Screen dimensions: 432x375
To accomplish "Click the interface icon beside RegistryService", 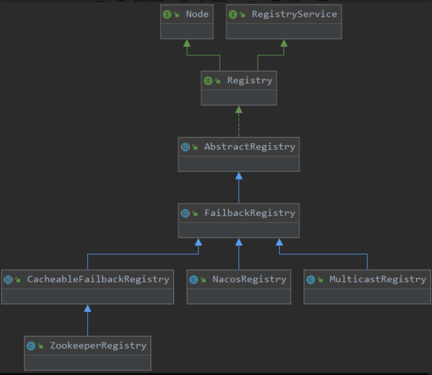I will 233,14.
